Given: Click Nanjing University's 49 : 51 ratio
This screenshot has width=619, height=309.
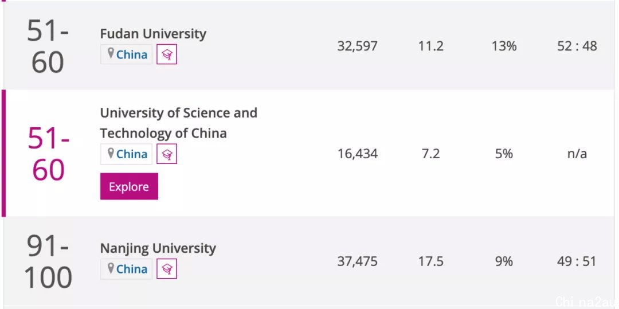Looking at the screenshot, I should pyautogui.click(x=577, y=261).
